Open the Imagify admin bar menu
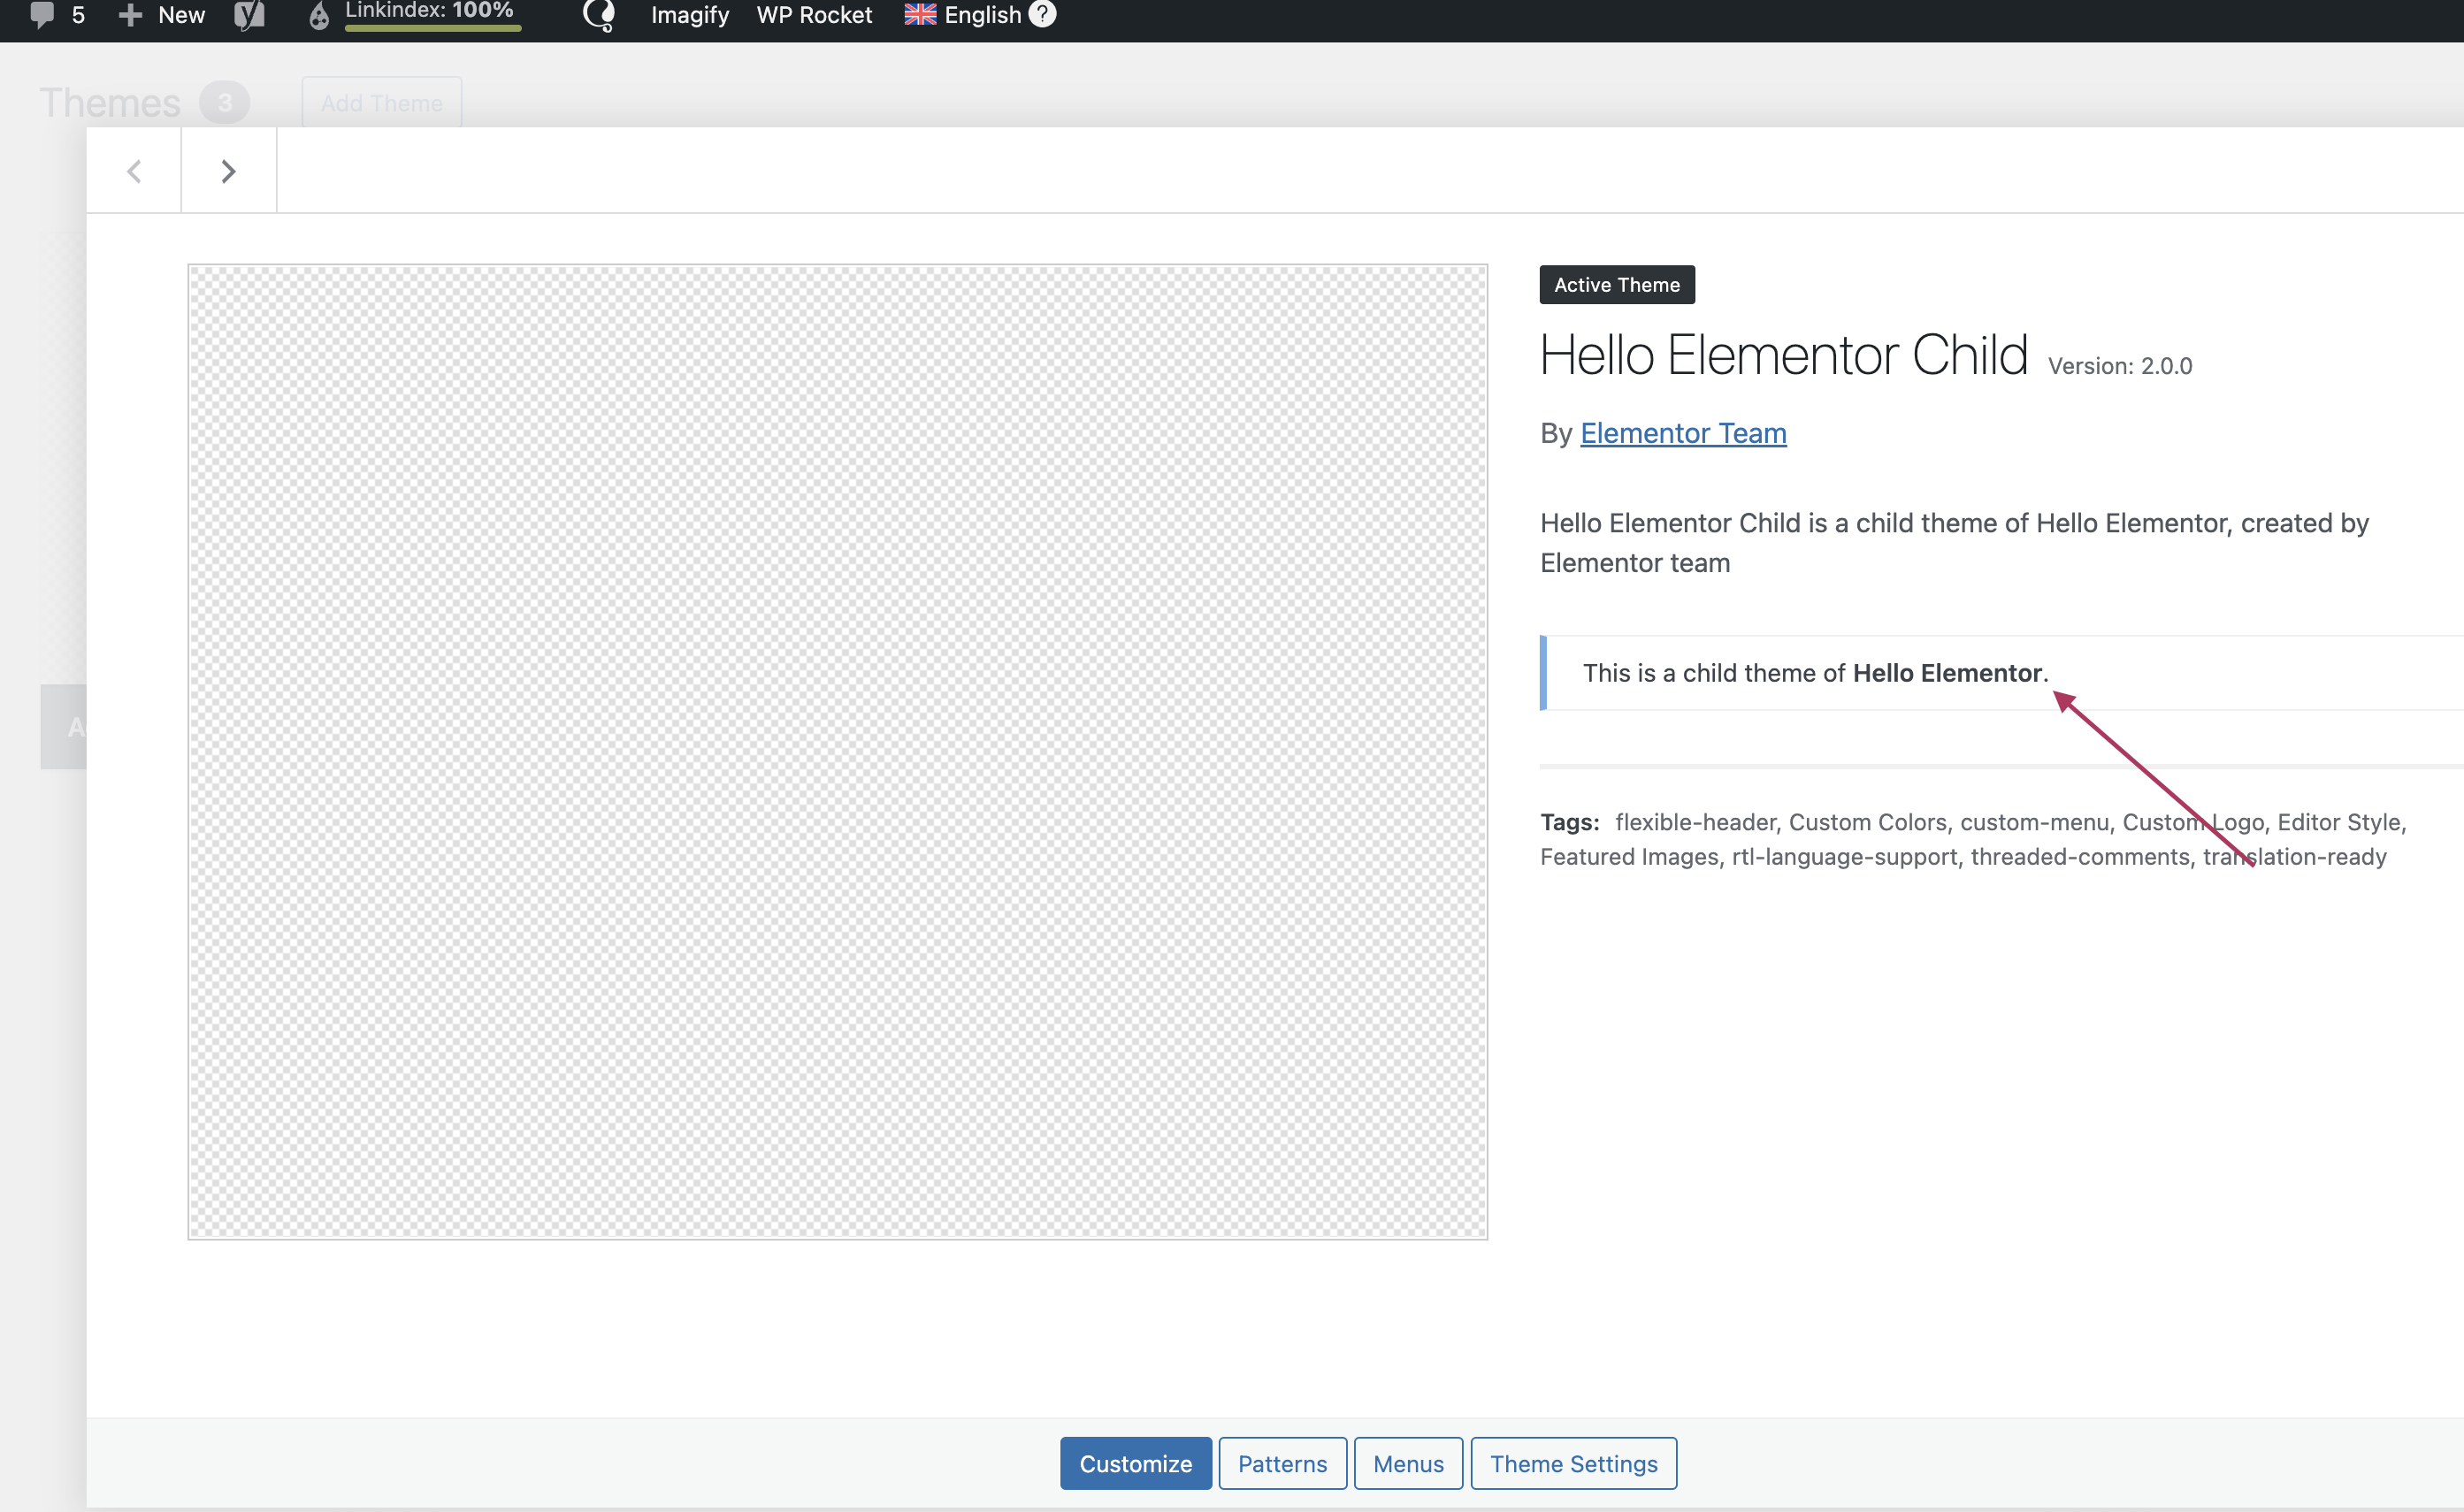 coord(690,15)
